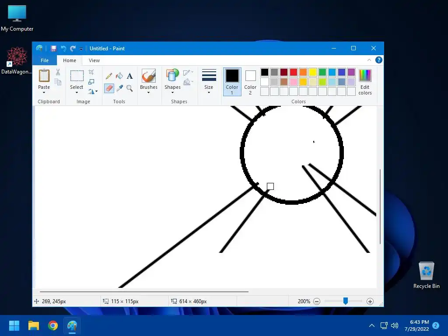Pick the purple color swatch
The height and width of the screenshot is (336, 448).
(351, 72)
